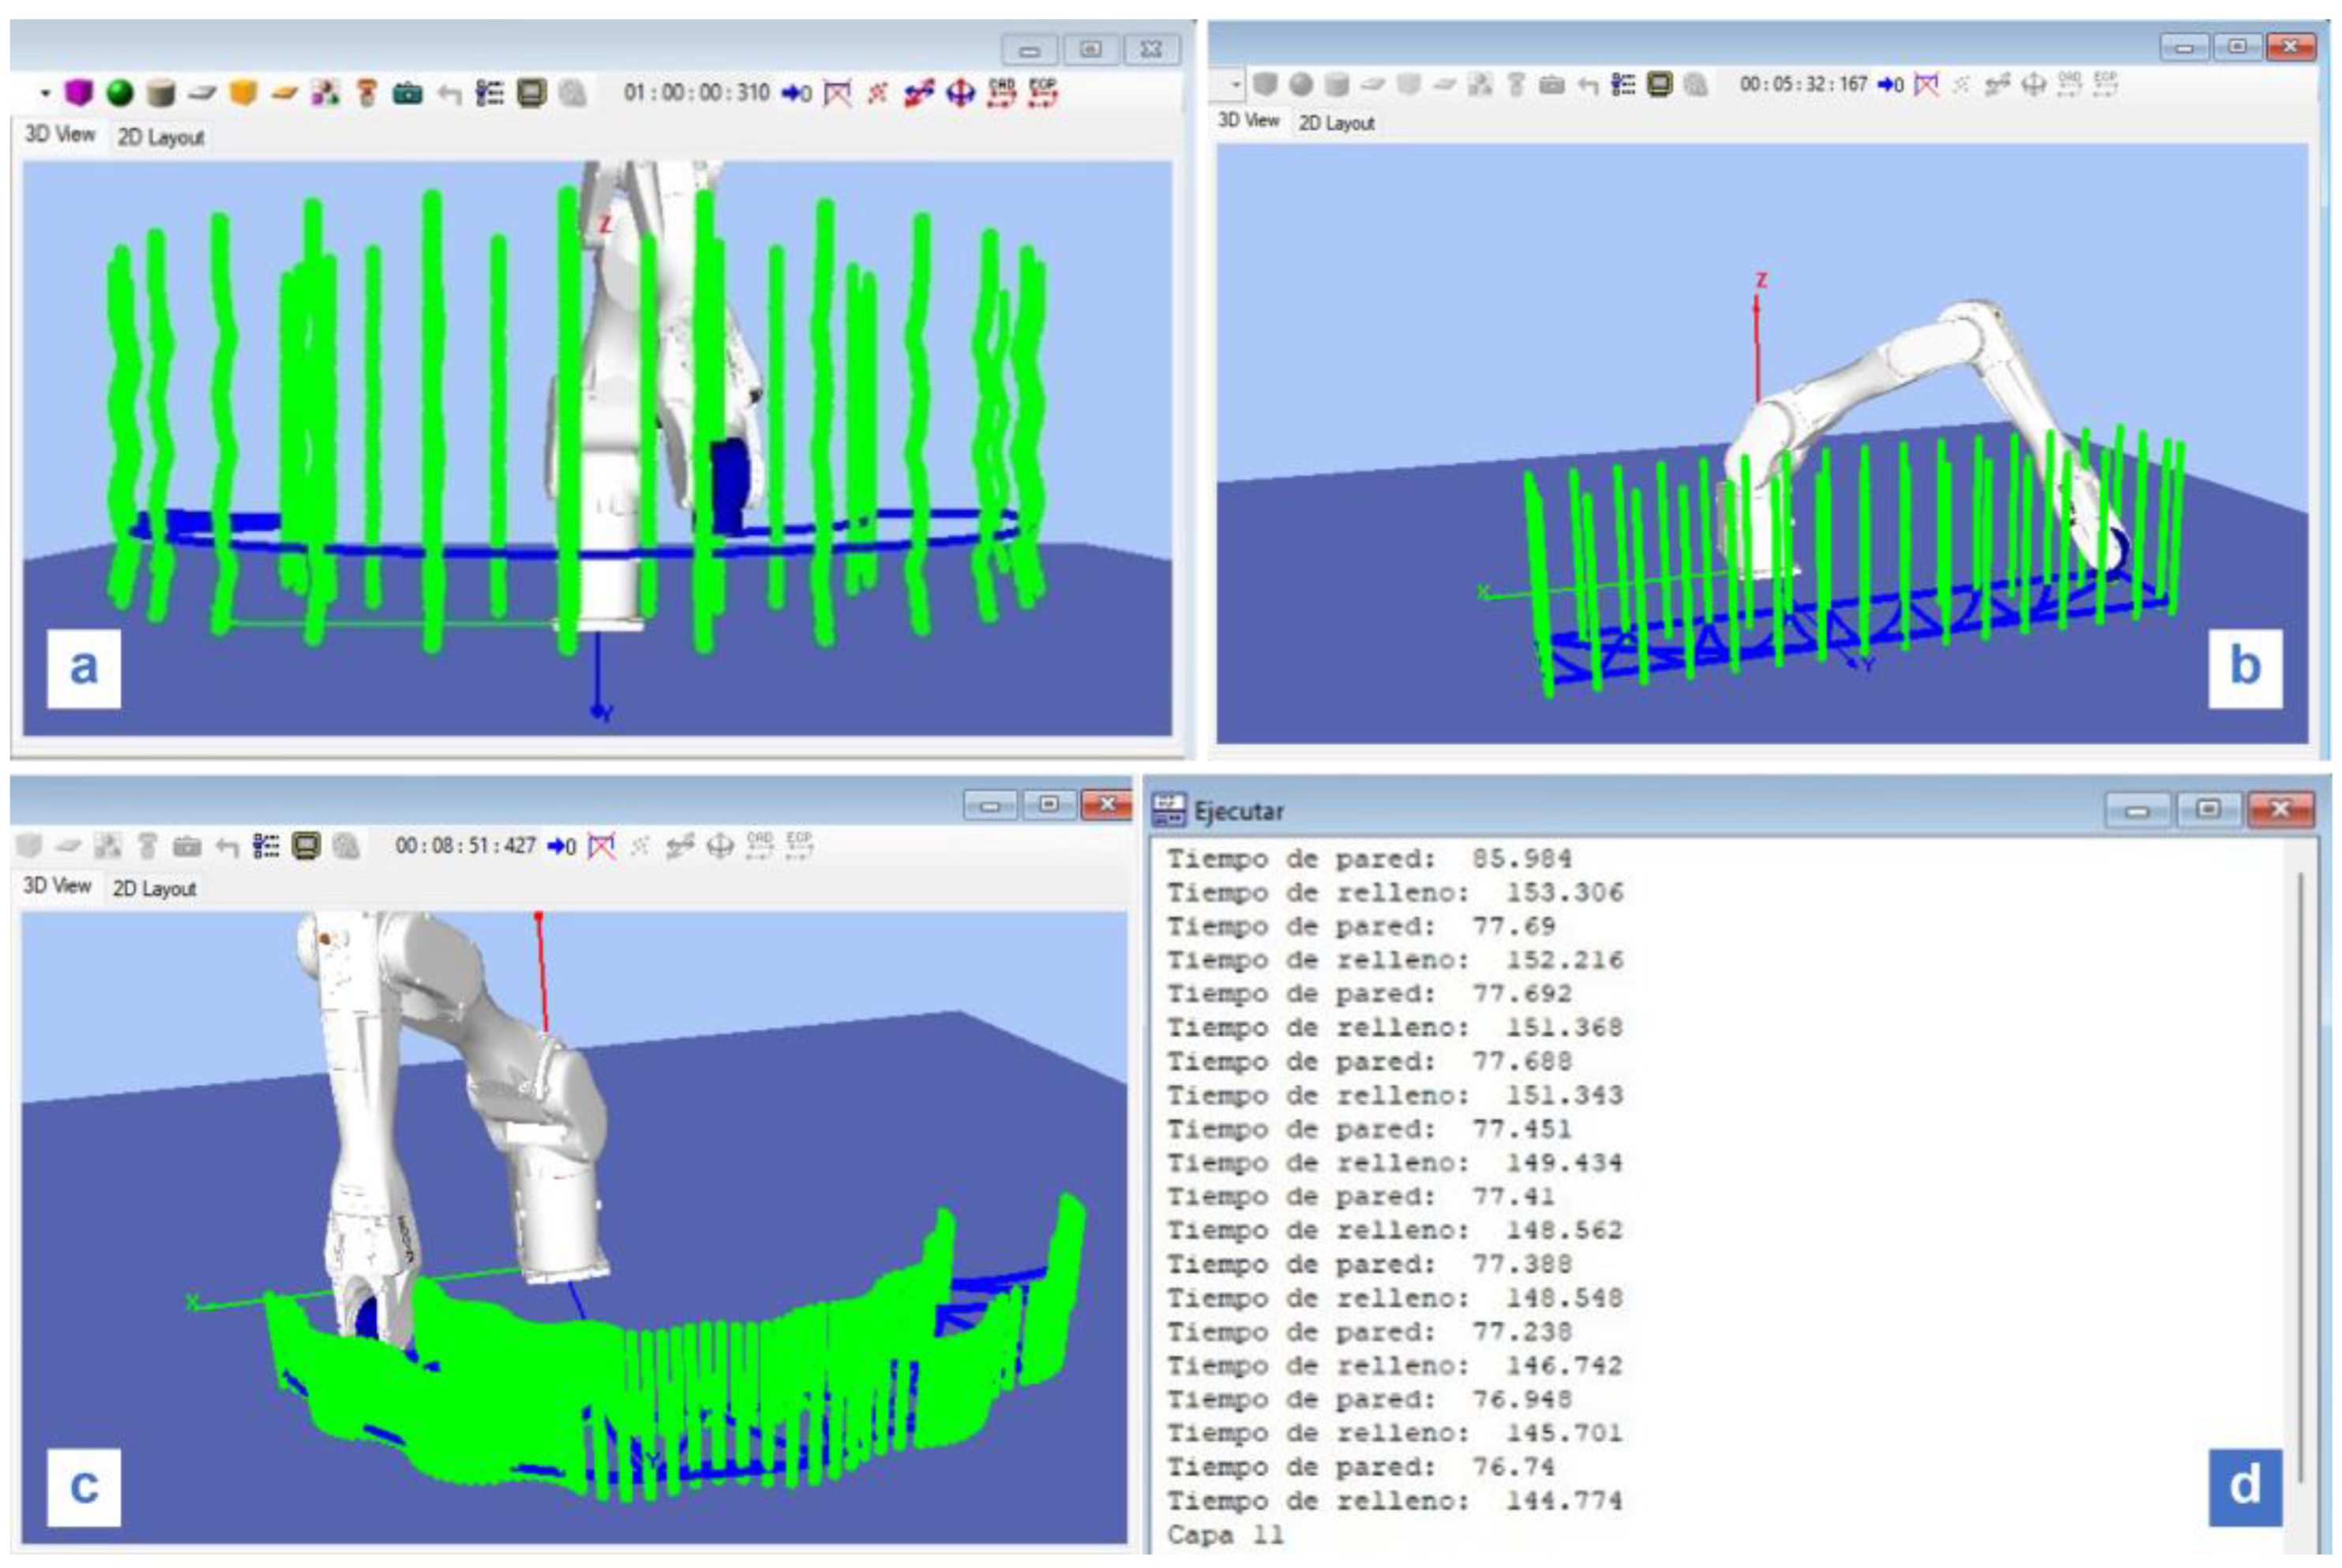This screenshot has height=1568, width=2342.
Task: Select the 3D View tab in panel c
Action: pos(57,886)
